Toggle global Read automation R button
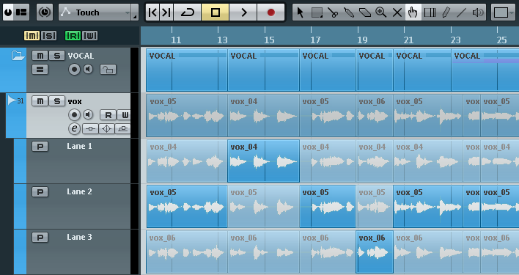This screenshot has height=275, width=519. (73, 35)
